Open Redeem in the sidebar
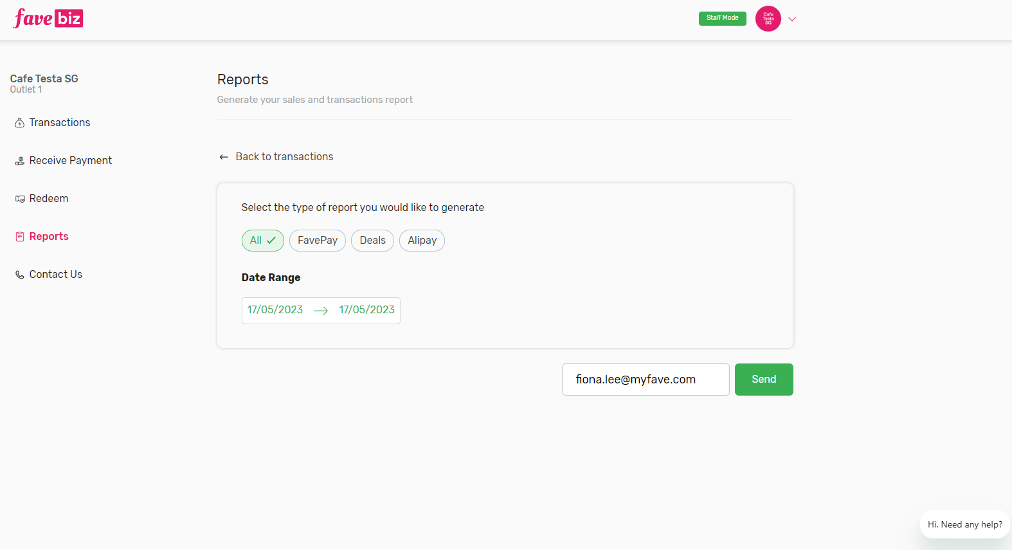 (x=48, y=198)
